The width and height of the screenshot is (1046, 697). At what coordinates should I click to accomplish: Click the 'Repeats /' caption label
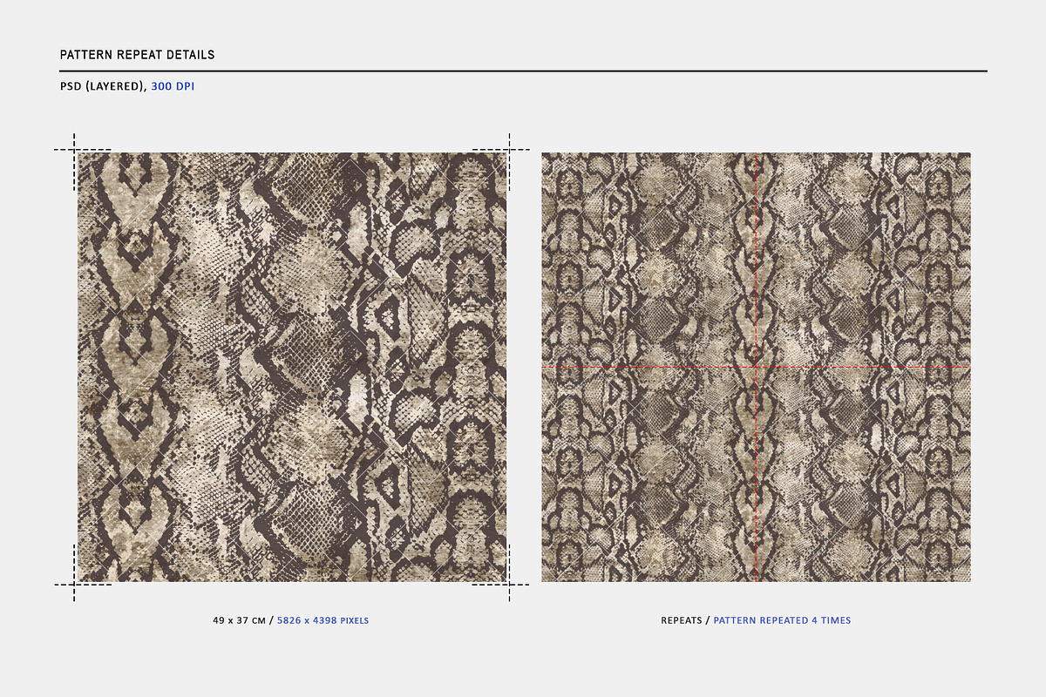(684, 620)
